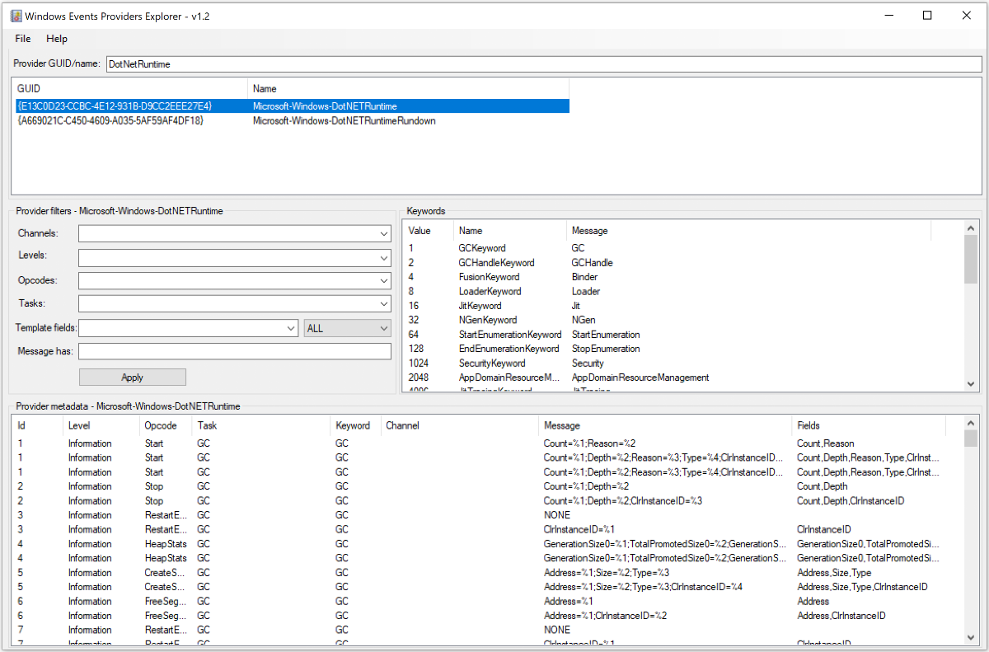The image size is (989, 652).
Task: Click the application icon in the title bar
Action: pos(16,16)
